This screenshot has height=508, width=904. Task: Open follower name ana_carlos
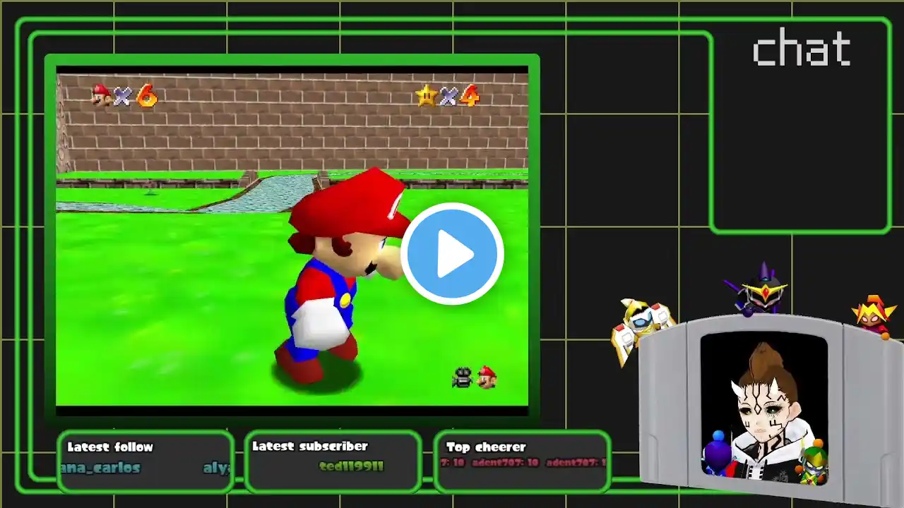click(100, 467)
